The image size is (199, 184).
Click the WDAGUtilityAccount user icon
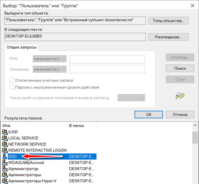click(x=5, y=163)
